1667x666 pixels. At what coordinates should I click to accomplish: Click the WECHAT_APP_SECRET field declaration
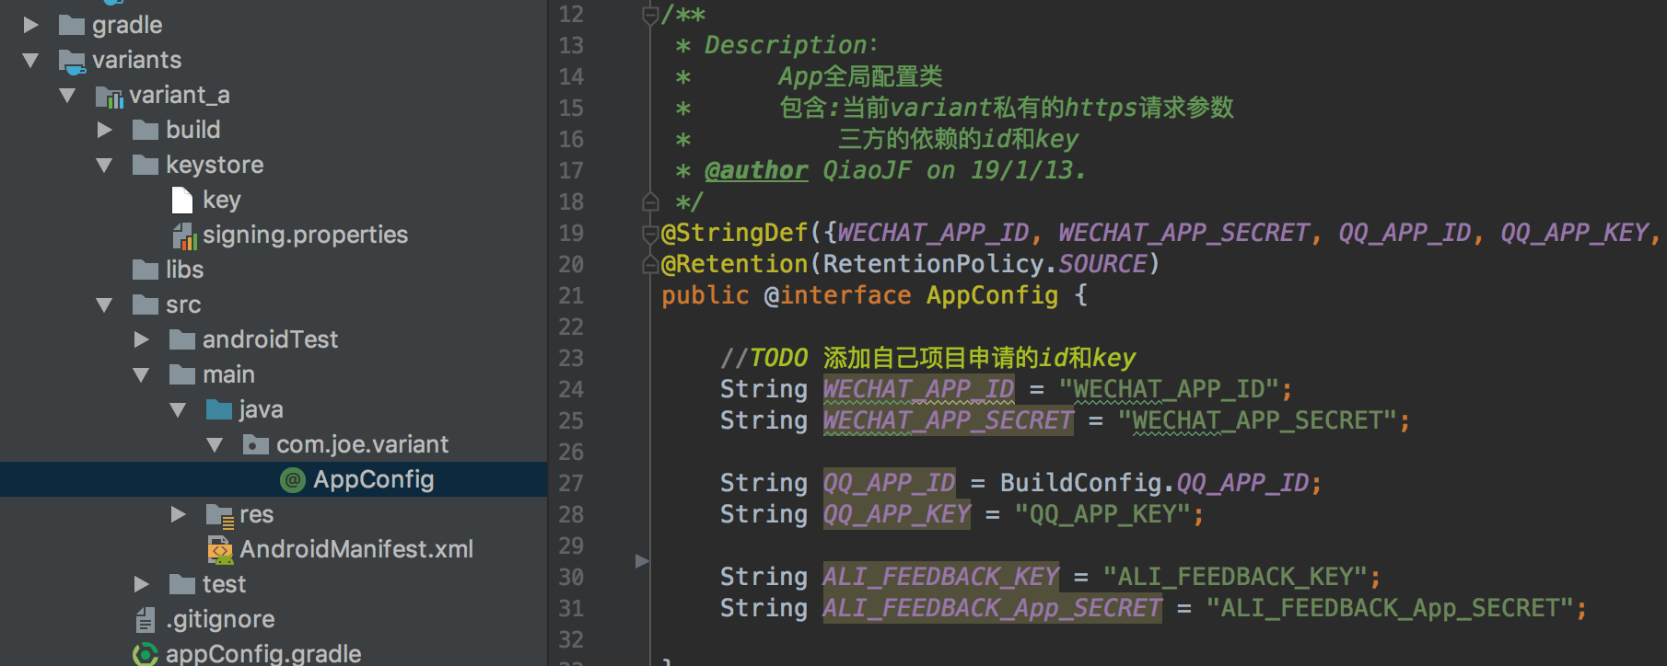948,420
